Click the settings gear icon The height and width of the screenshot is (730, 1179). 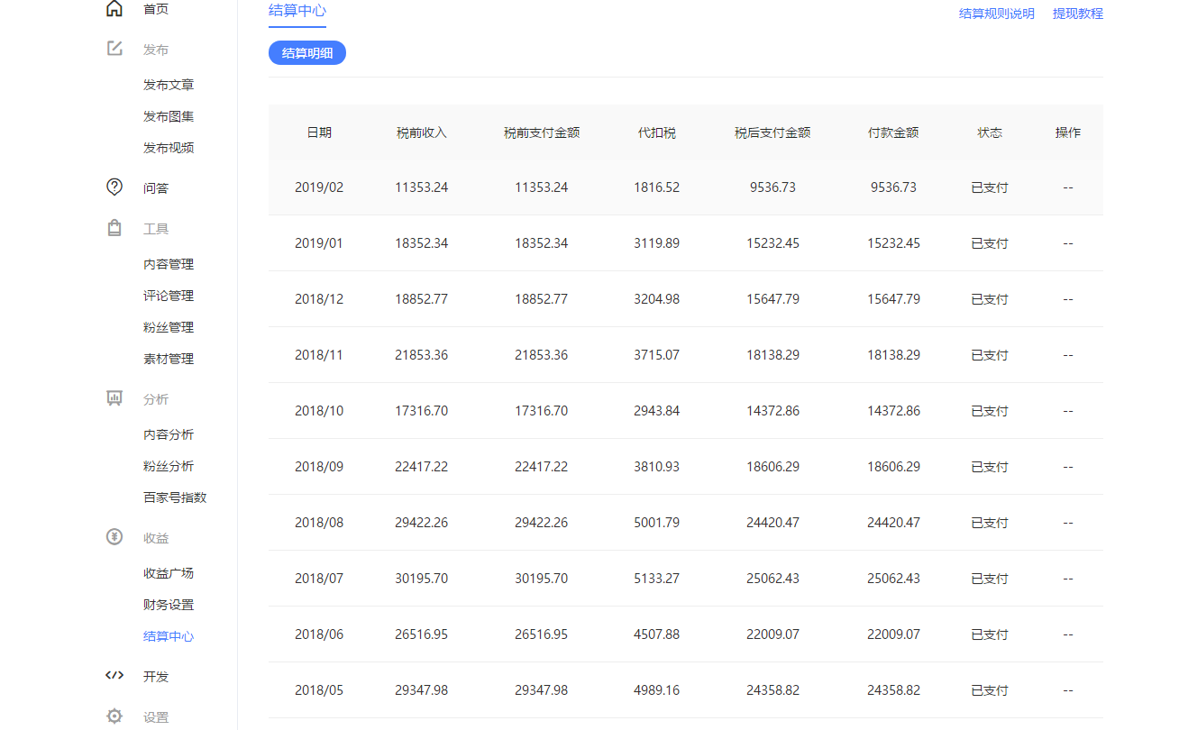click(x=114, y=716)
